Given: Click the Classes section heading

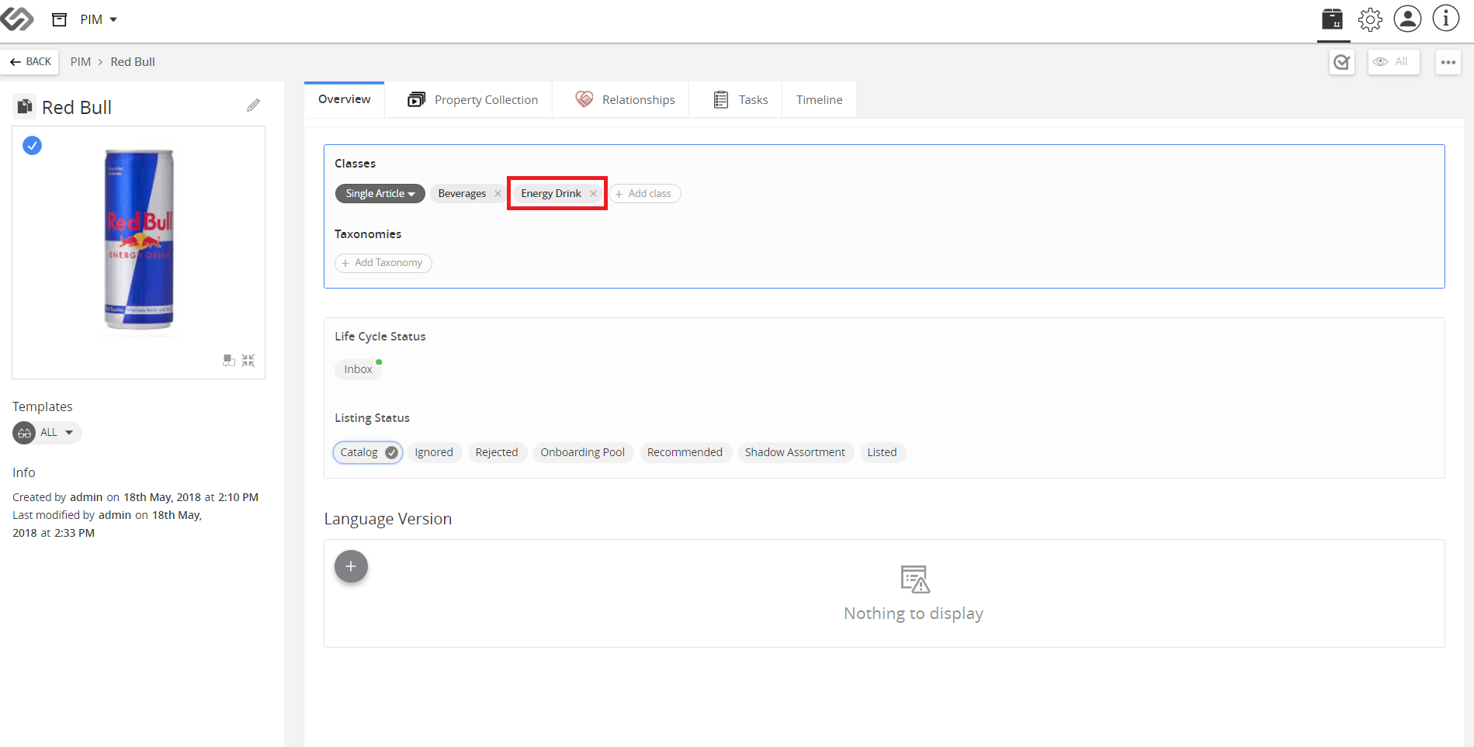Looking at the screenshot, I should pyautogui.click(x=355, y=164).
